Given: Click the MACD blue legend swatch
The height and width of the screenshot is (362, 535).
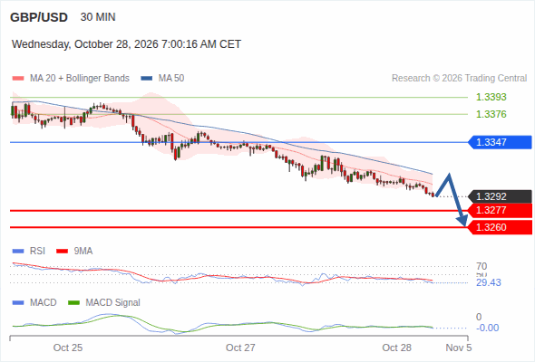Looking at the screenshot, I should coord(18,303).
